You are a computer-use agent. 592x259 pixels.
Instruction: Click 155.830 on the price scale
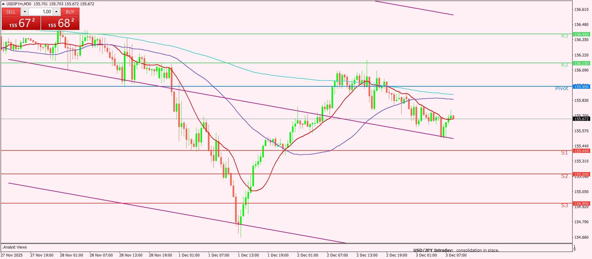[581, 101]
